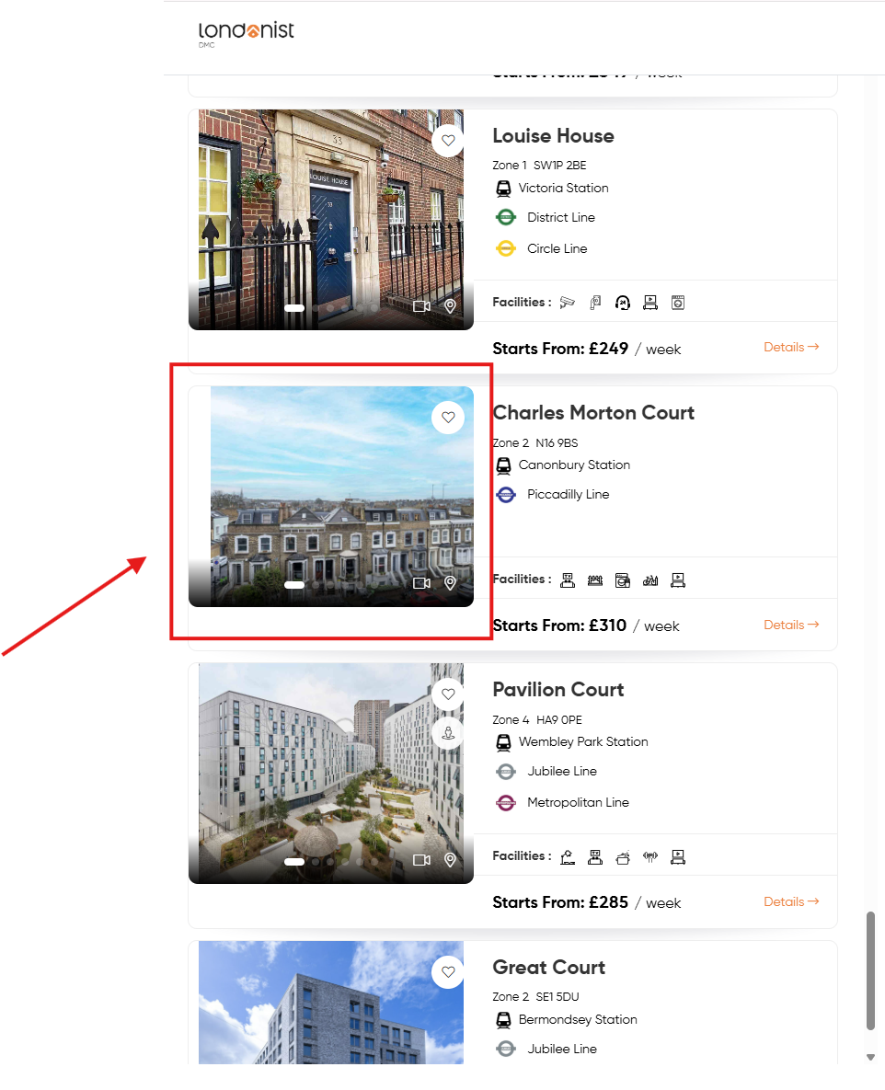Click the 'Starts From: £249' price text
885x1090 pixels.
[560, 349]
